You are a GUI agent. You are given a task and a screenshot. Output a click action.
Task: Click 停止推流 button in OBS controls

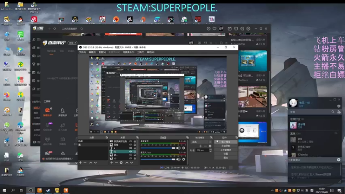226,142
